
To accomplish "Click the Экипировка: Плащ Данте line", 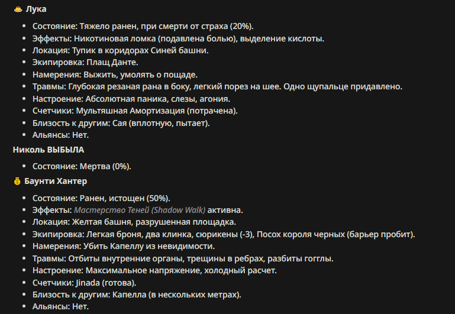I will pos(85,62).
